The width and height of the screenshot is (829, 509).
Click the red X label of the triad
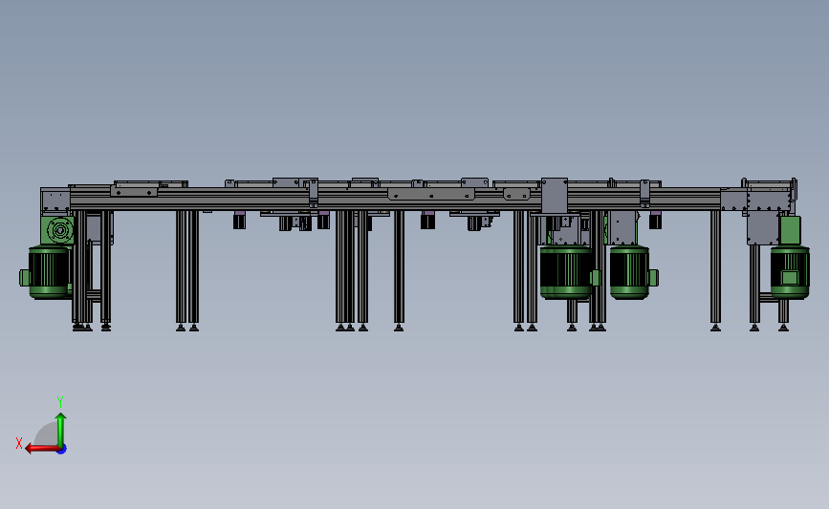click(19, 443)
